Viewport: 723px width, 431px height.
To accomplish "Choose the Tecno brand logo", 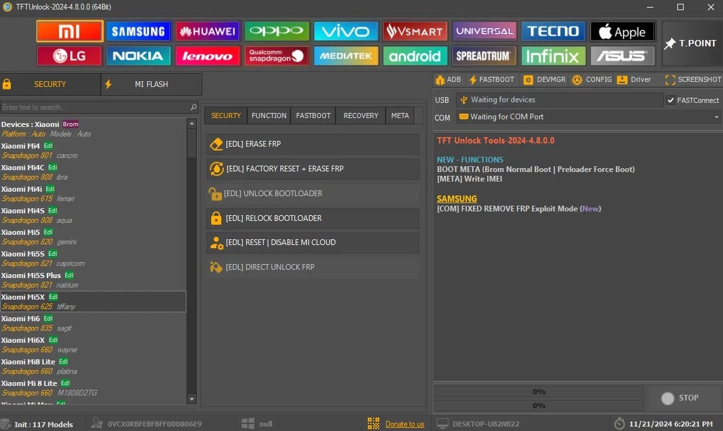I will pos(553,31).
